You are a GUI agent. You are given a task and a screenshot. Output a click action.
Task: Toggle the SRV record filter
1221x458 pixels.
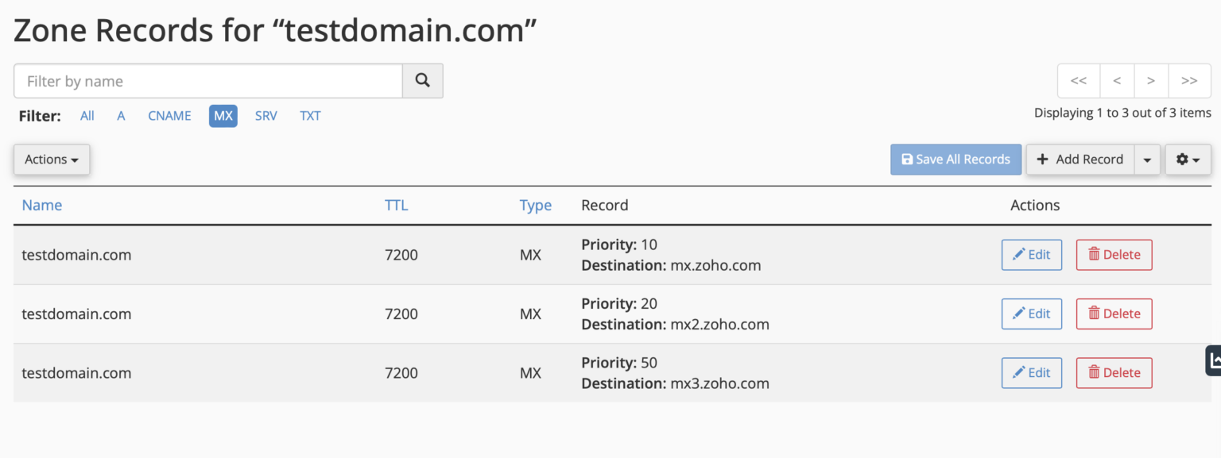pos(266,116)
